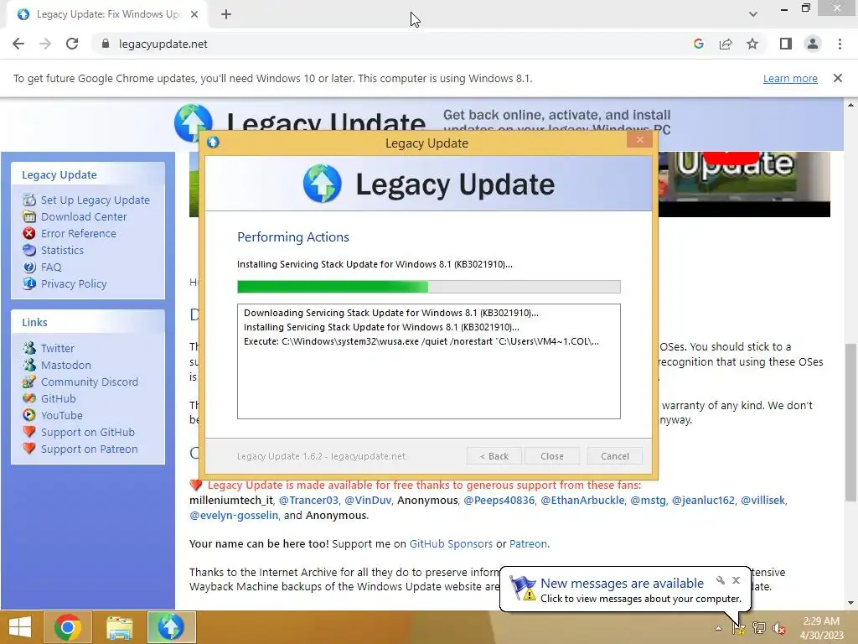Open the @Peeps40836 supporter link
Viewport: 858px width, 644px height.
[x=499, y=500]
